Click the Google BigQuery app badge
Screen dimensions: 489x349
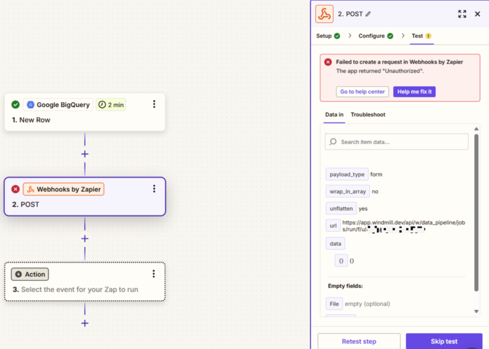tap(58, 104)
